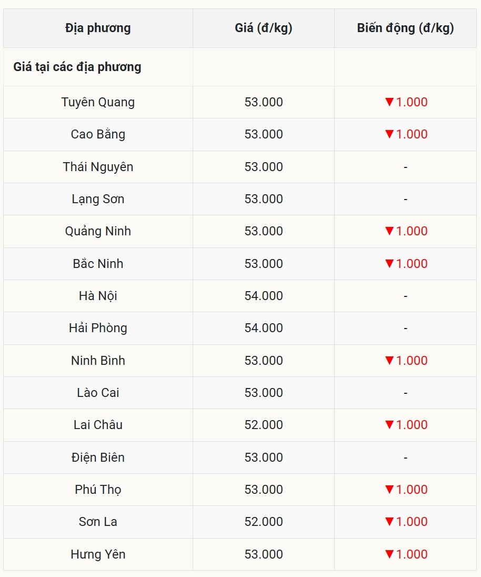Select the red down arrow beside Ninh Bình's change

389,361
